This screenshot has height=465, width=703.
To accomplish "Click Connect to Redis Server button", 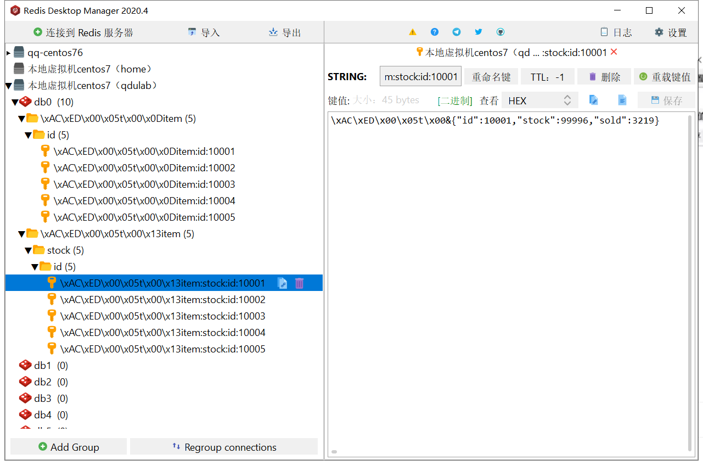I will 83,32.
